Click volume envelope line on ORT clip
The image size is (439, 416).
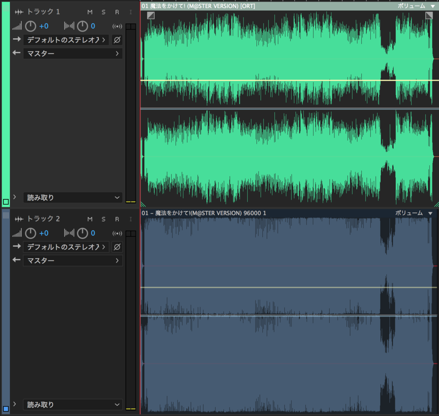[289, 80]
